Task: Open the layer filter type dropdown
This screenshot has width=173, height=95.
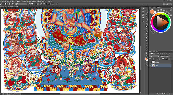Action: (152, 54)
